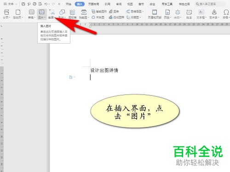Open 页眉和页脚 header and footer
Image resolution: width=230 pixels, height=172 pixels.
pos(155,14)
